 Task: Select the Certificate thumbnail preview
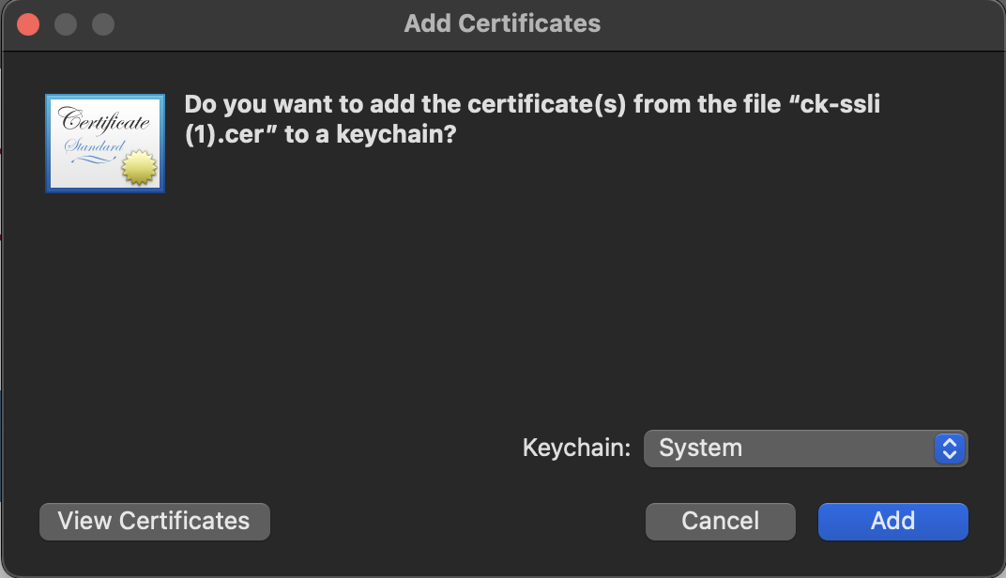104,143
